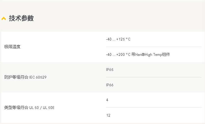Image resolution: width=205 pixels, height=124 pixels.
Task: Click the registered trademark ® symbol
Action: (x=143, y=55)
